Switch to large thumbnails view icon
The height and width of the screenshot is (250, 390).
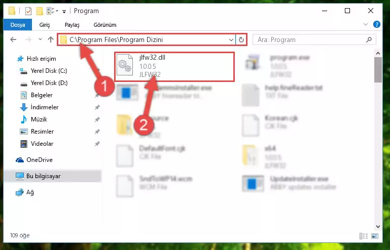click(x=375, y=236)
